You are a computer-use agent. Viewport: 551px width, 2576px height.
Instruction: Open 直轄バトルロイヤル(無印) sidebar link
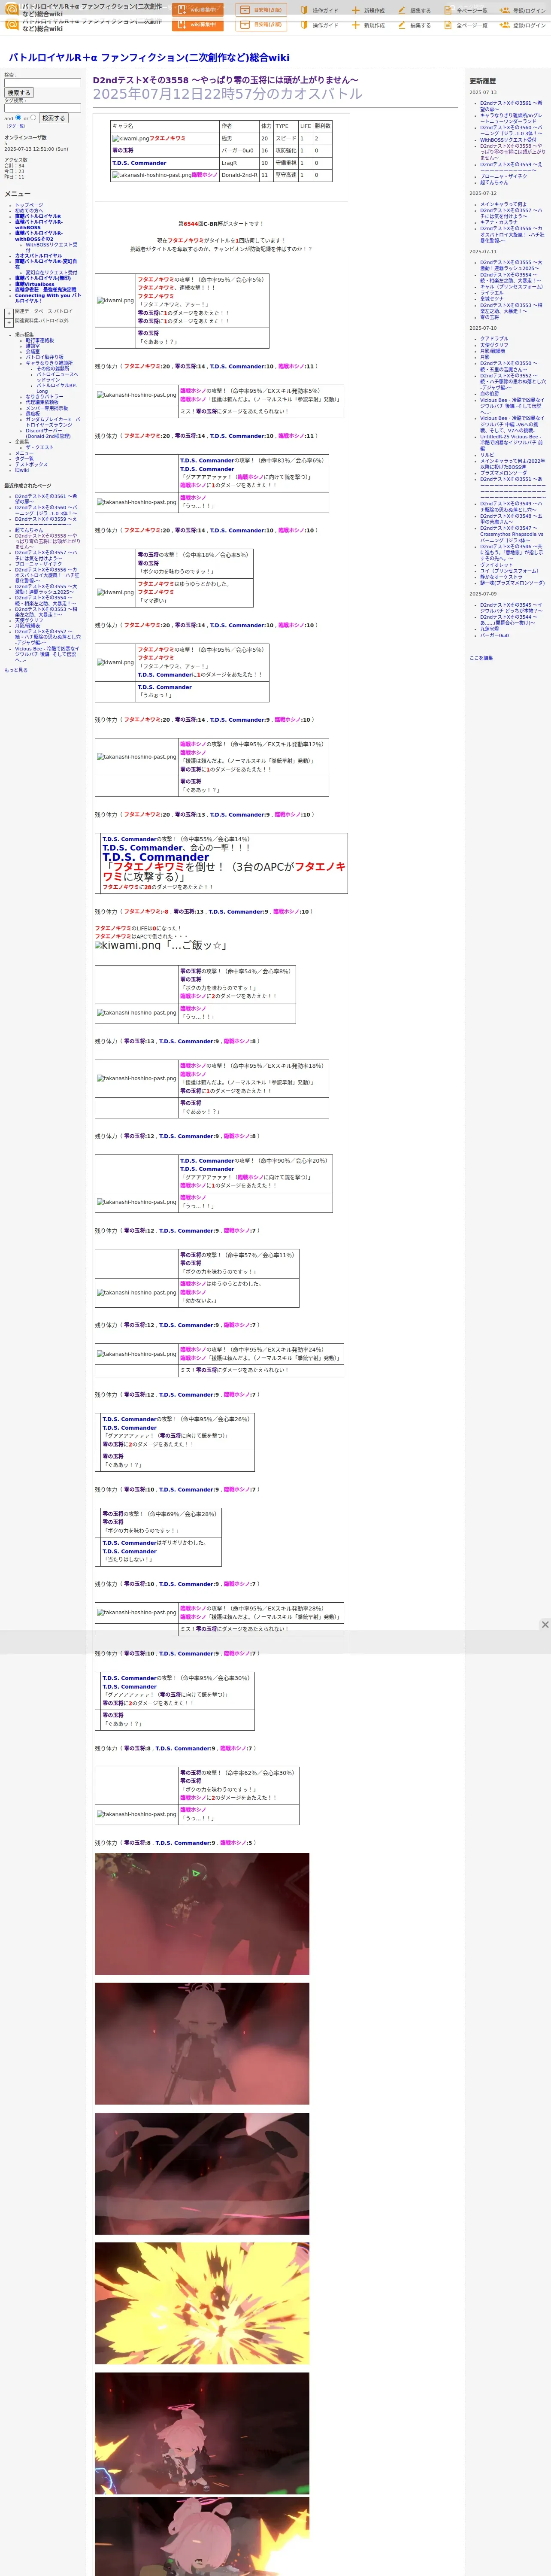pos(43,278)
